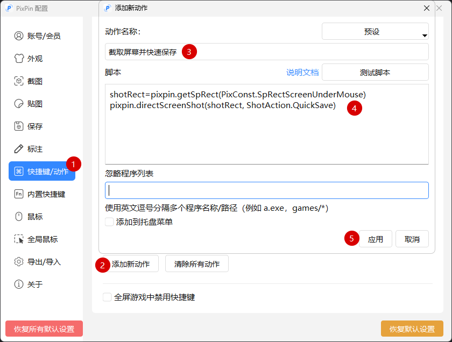Open the 说明文档 documentation link
The width and height of the screenshot is (452, 342).
[302, 73]
